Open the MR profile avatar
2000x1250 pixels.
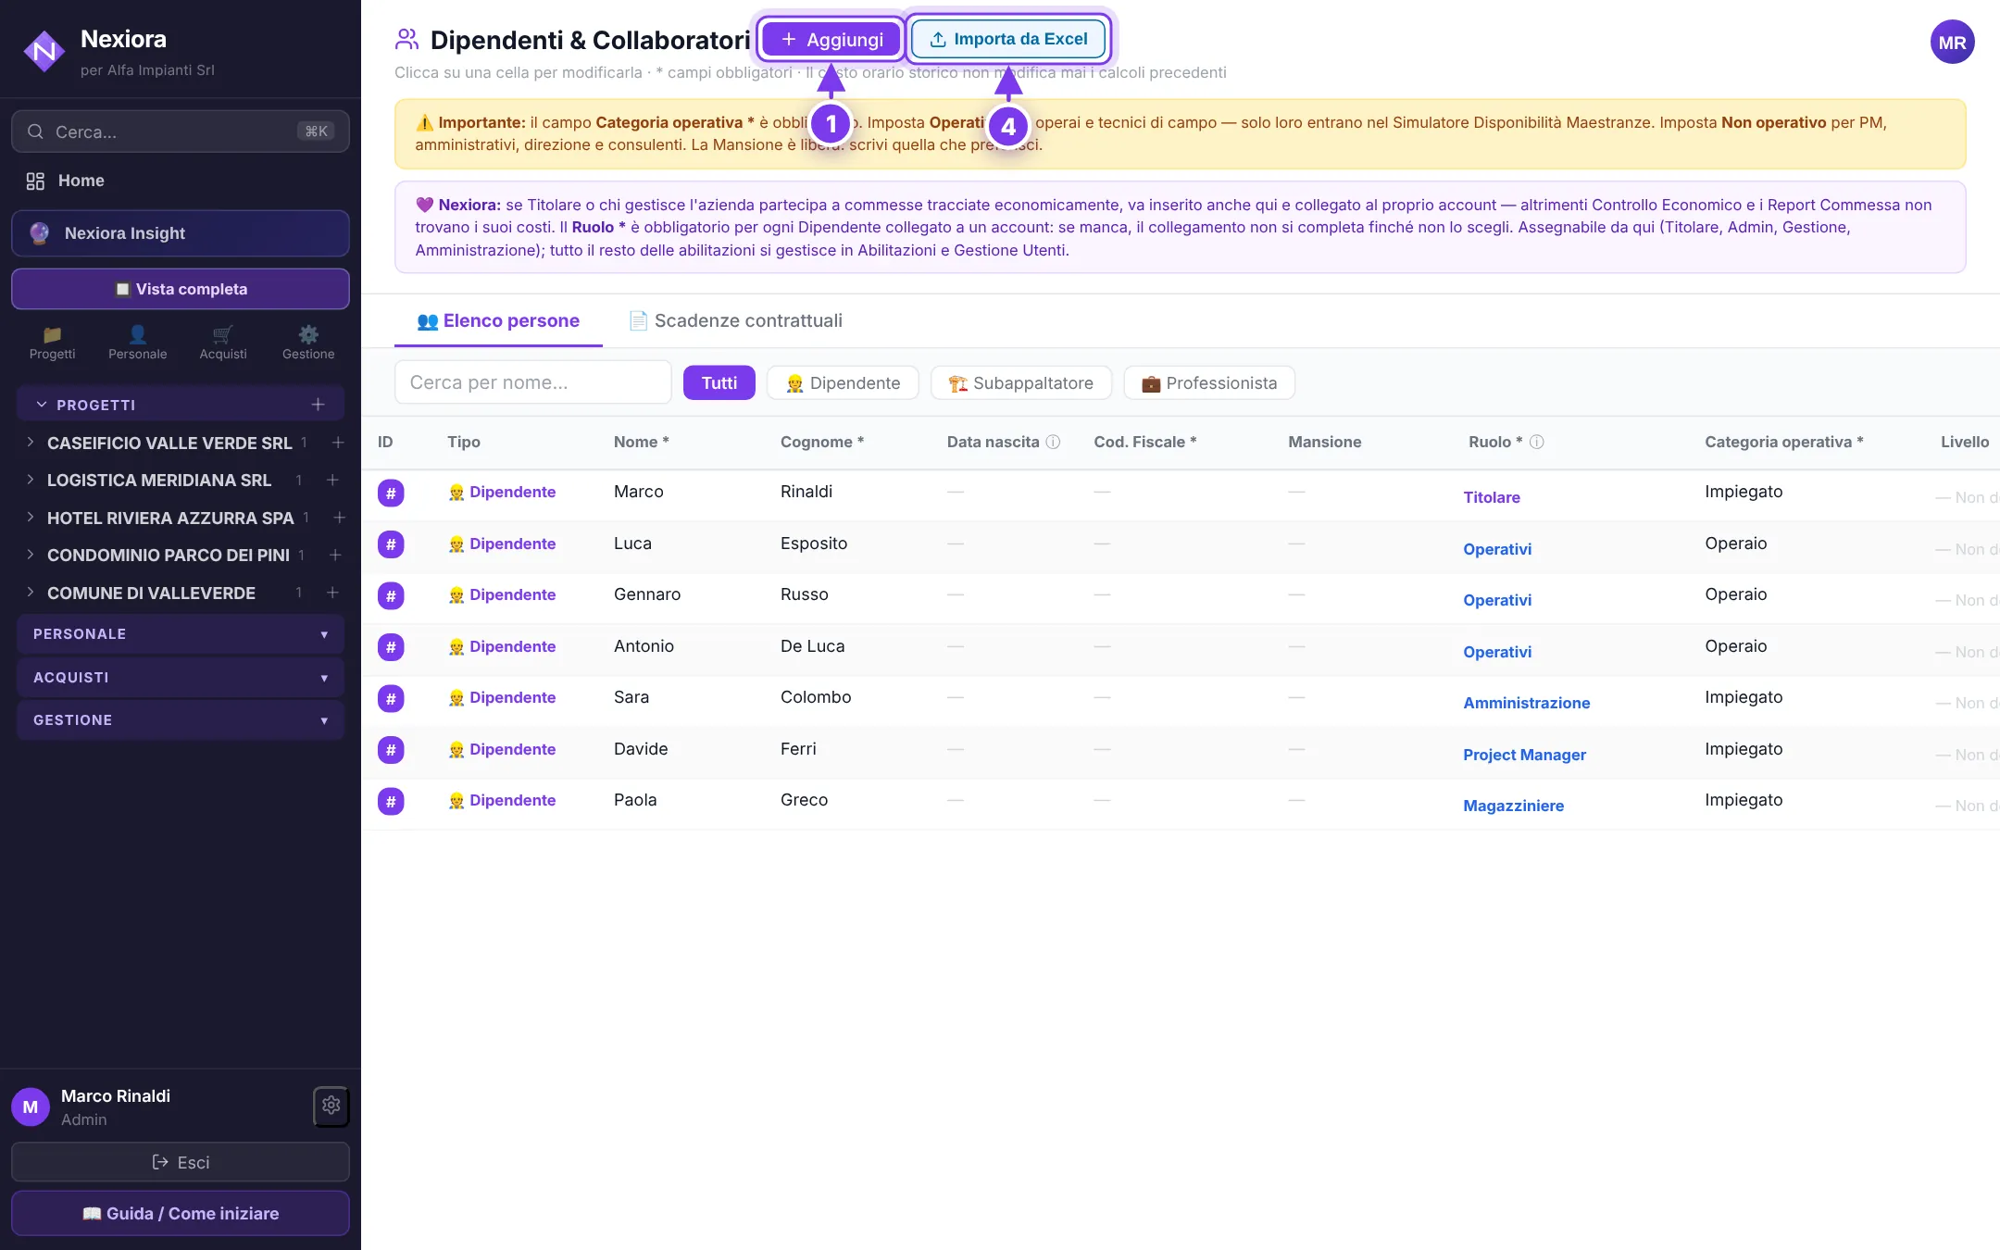pyautogui.click(x=1952, y=43)
